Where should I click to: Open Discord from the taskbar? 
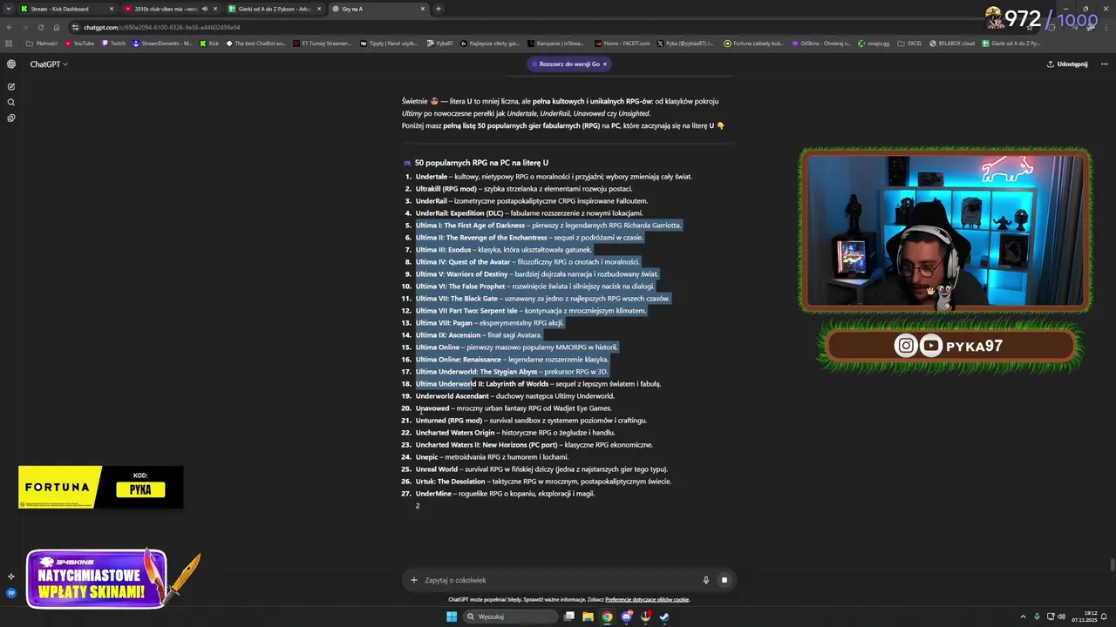(x=627, y=617)
